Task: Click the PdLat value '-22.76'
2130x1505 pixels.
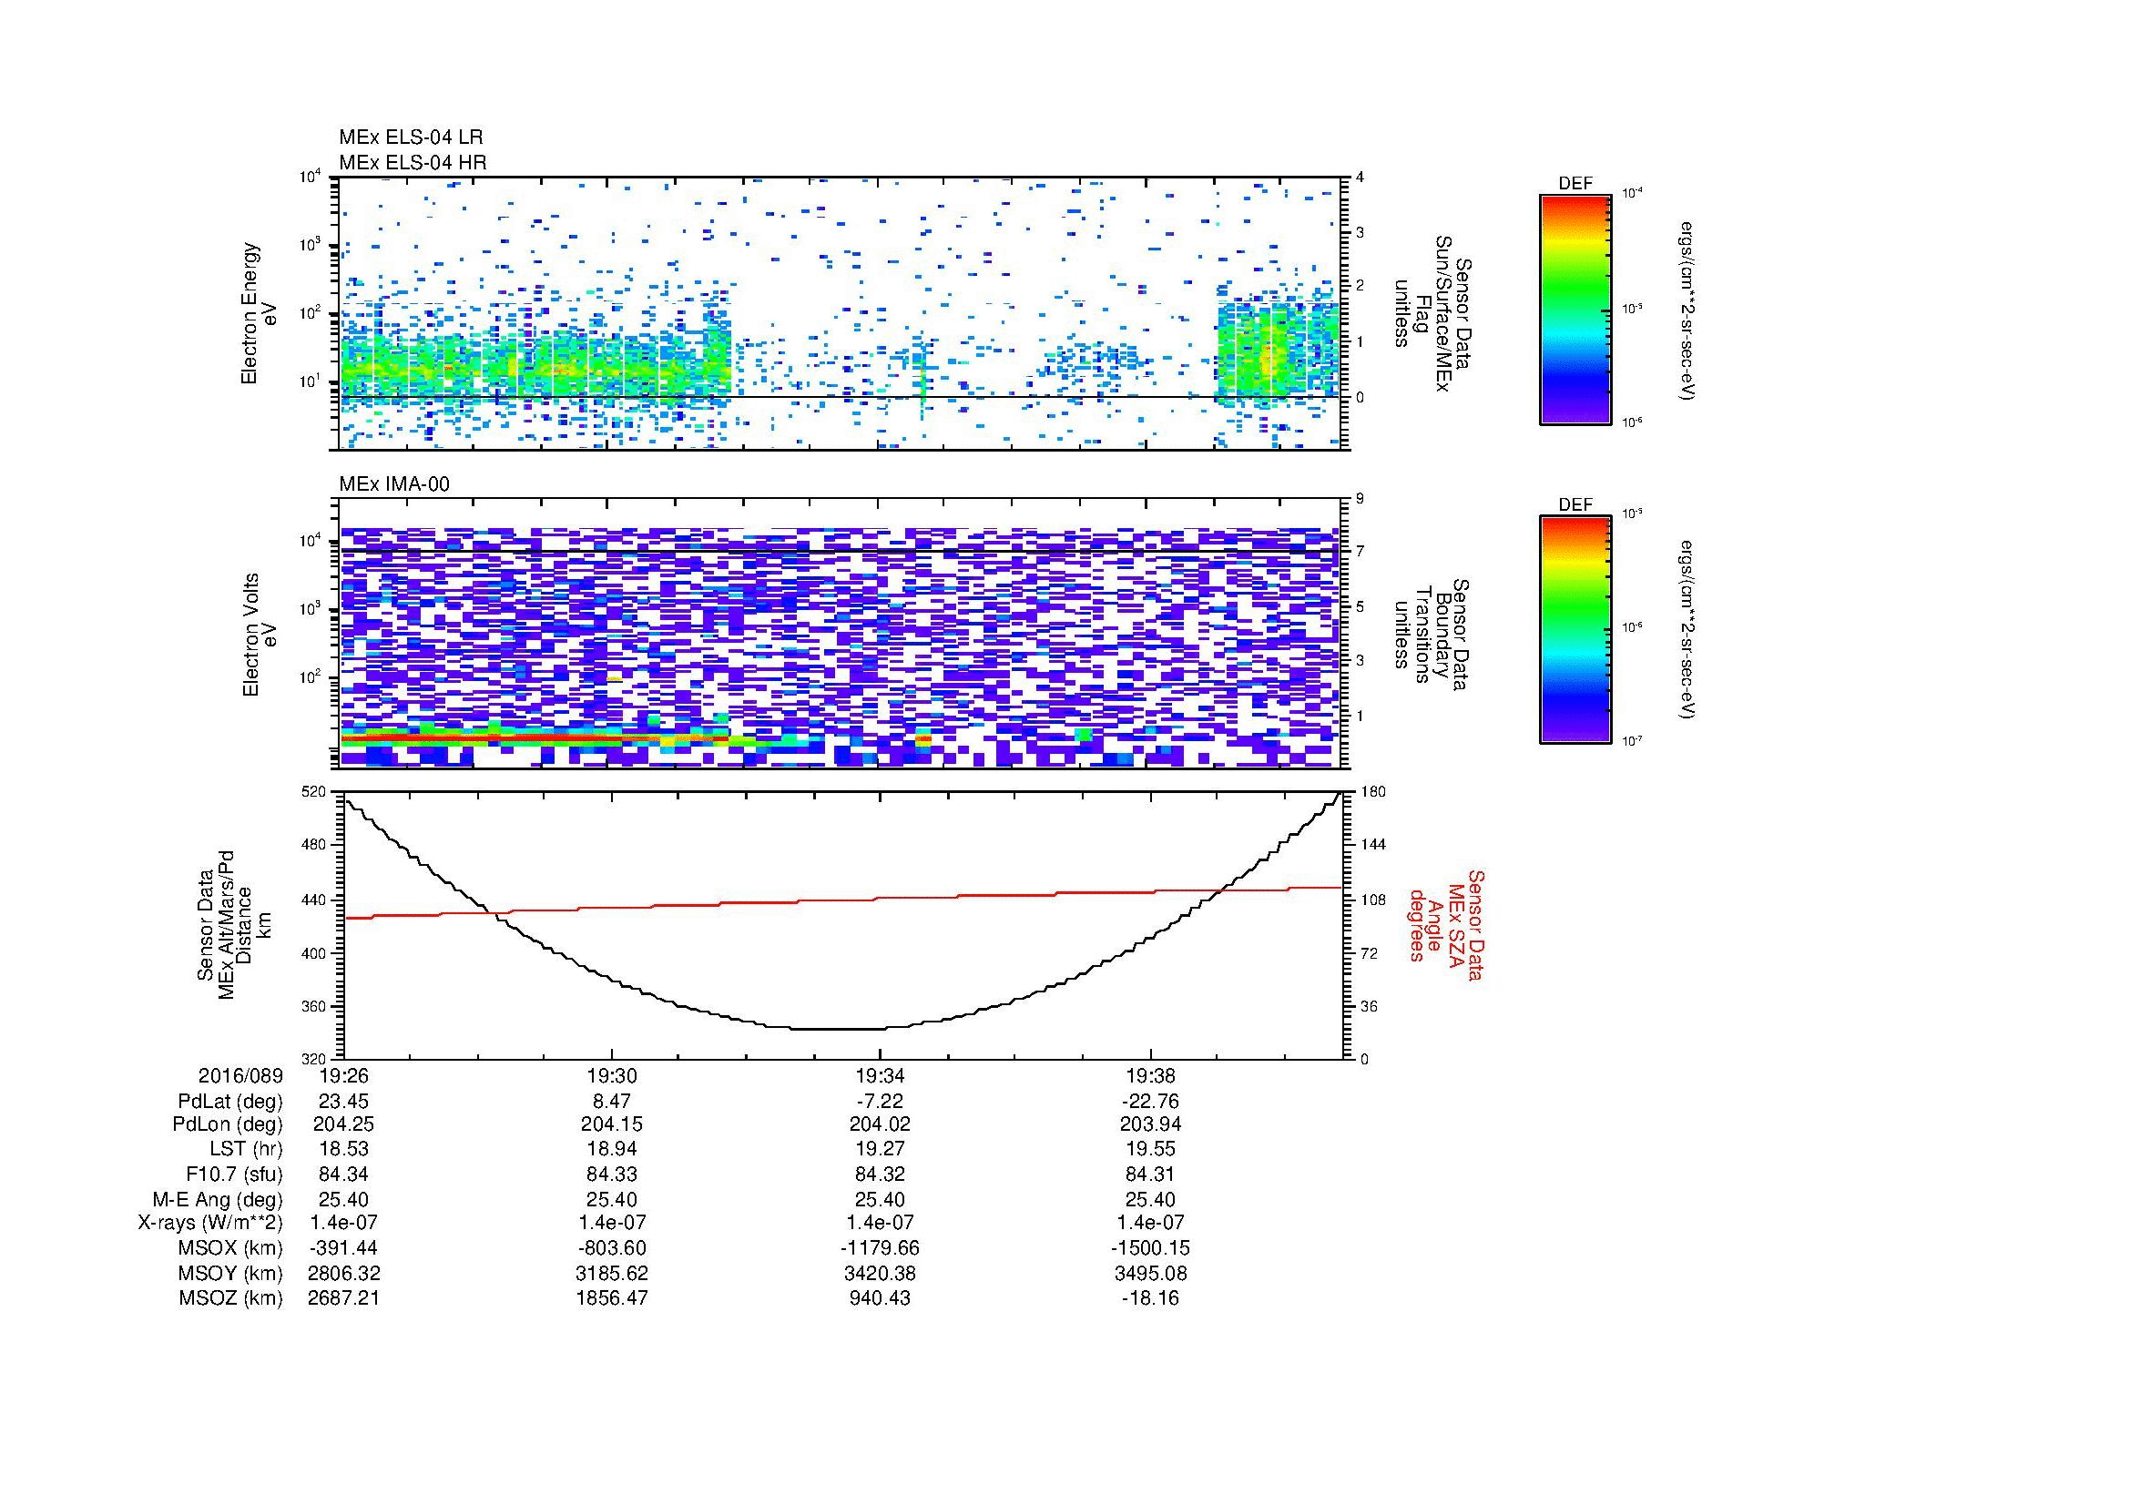Action: tap(1150, 1102)
